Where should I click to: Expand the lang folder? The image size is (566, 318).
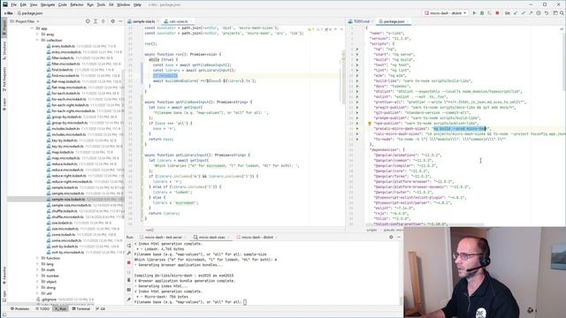tap(37, 264)
